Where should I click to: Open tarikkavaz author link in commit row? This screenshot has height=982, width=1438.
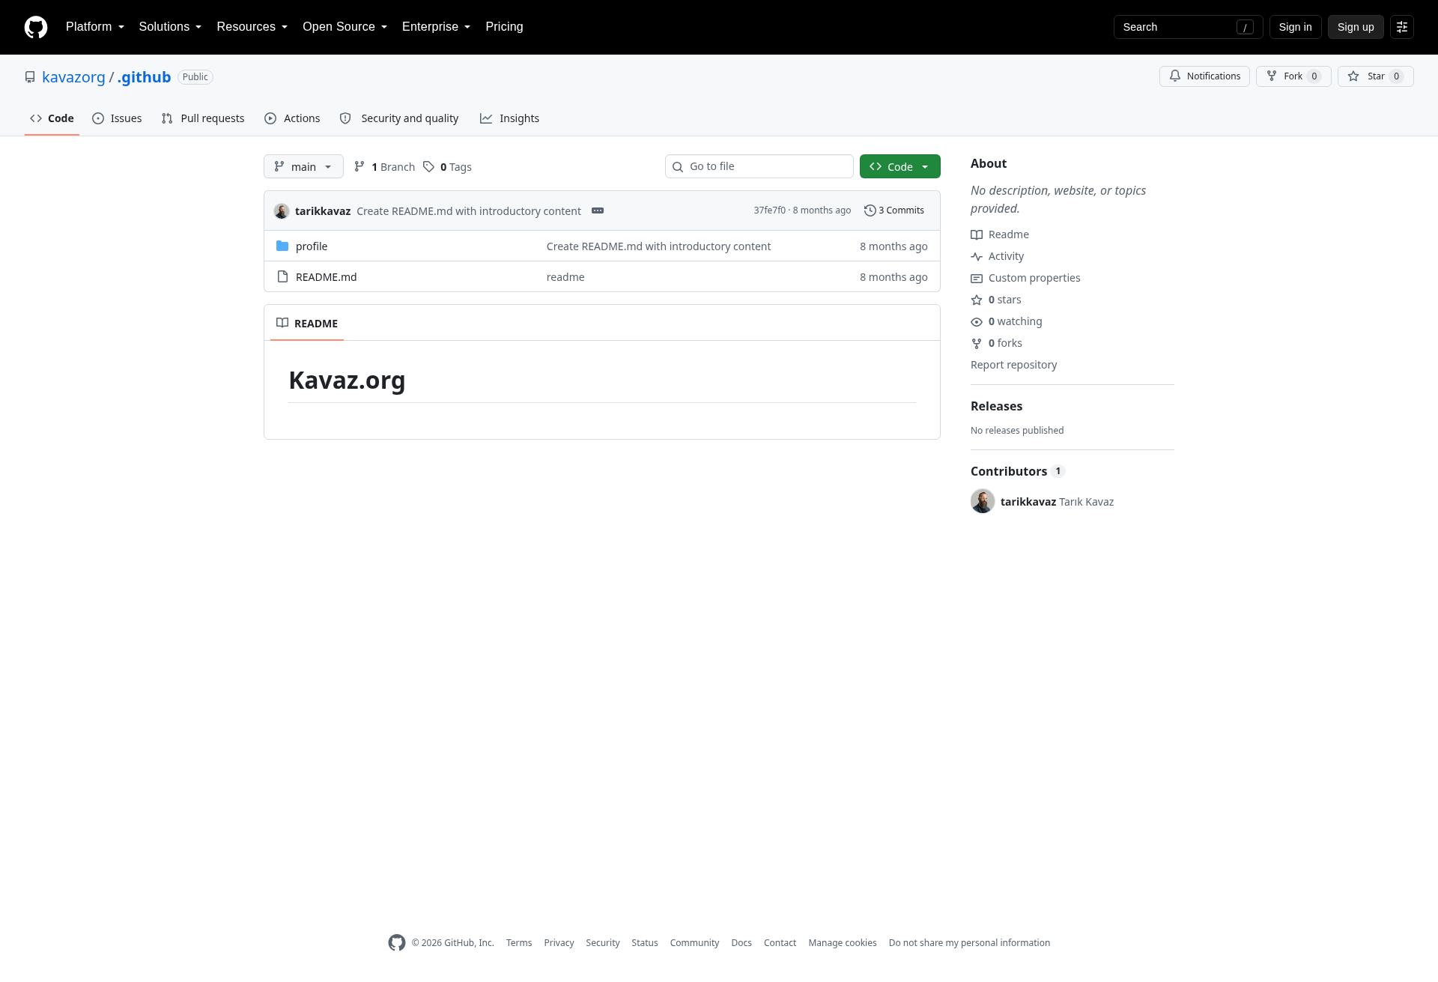[x=323, y=211]
